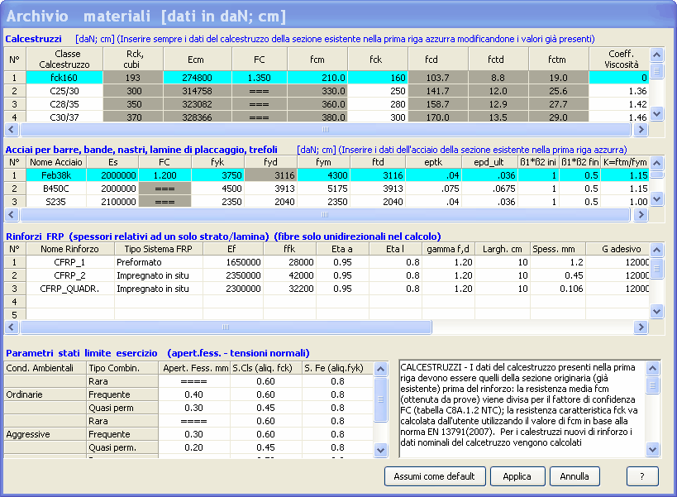
Task: Click the Impregnato in situ cell of CFRP_2
Action: coord(159,275)
